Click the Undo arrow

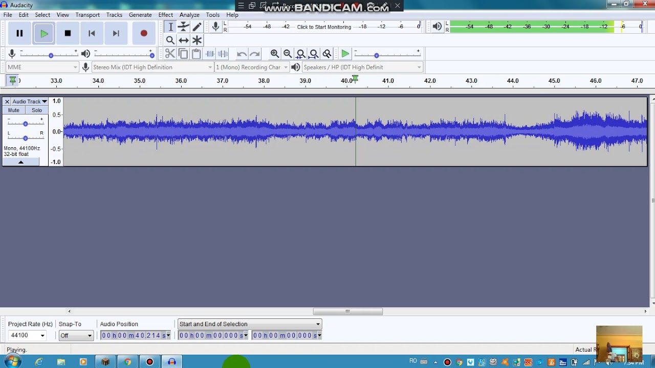[242, 54]
